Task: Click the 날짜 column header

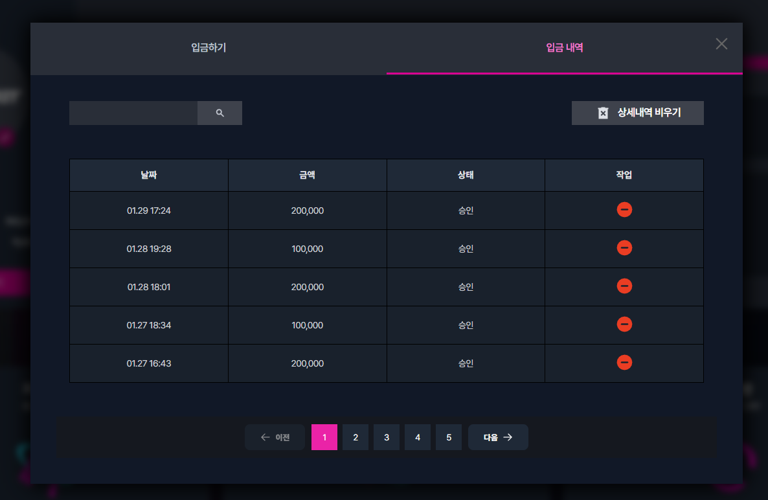Action: [149, 175]
